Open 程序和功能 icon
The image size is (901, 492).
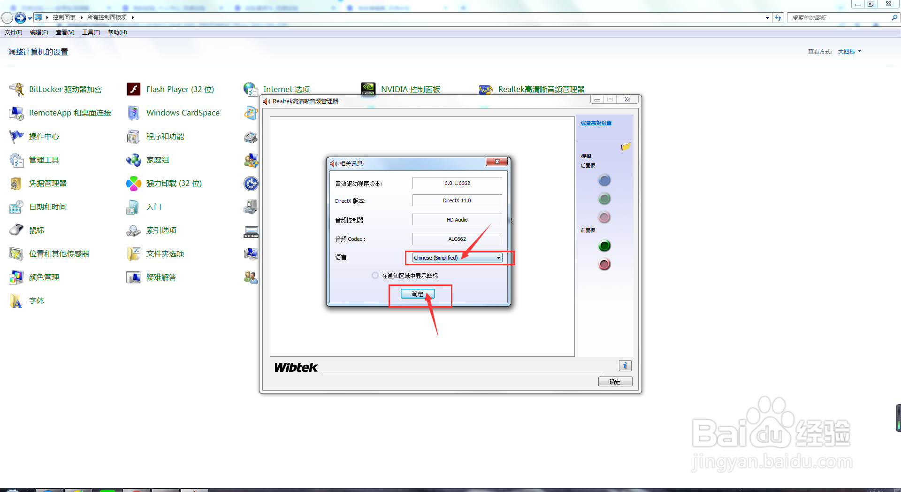[x=134, y=136]
